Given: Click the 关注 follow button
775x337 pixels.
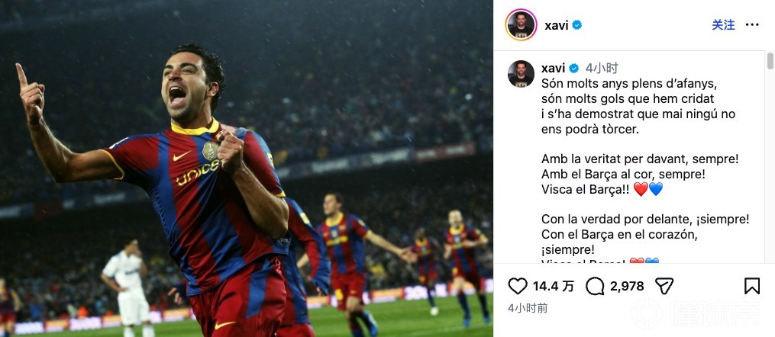Looking at the screenshot, I should point(723,24).
